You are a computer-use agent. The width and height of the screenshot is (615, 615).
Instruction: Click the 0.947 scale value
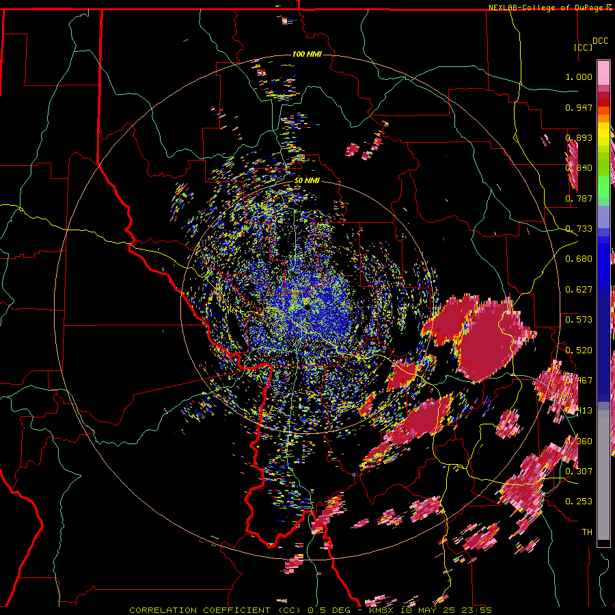(579, 107)
